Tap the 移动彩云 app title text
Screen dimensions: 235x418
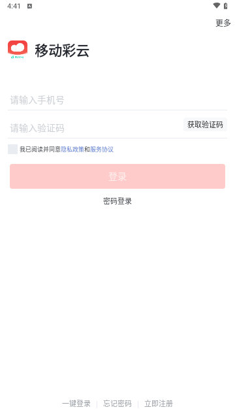62,50
